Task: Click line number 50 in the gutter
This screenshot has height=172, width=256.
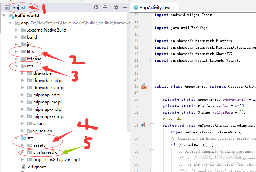Action: pyautogui.click(x=136, y=99)
